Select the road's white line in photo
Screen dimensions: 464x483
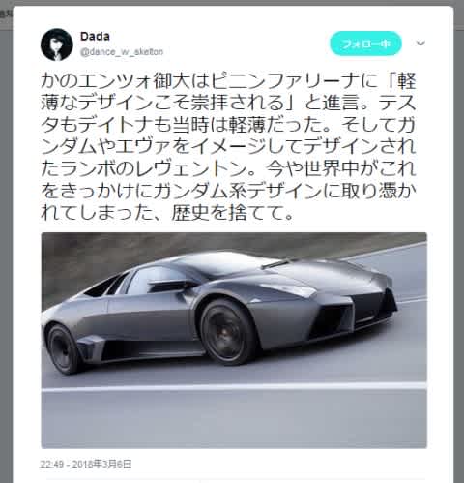tap(234, 386)
